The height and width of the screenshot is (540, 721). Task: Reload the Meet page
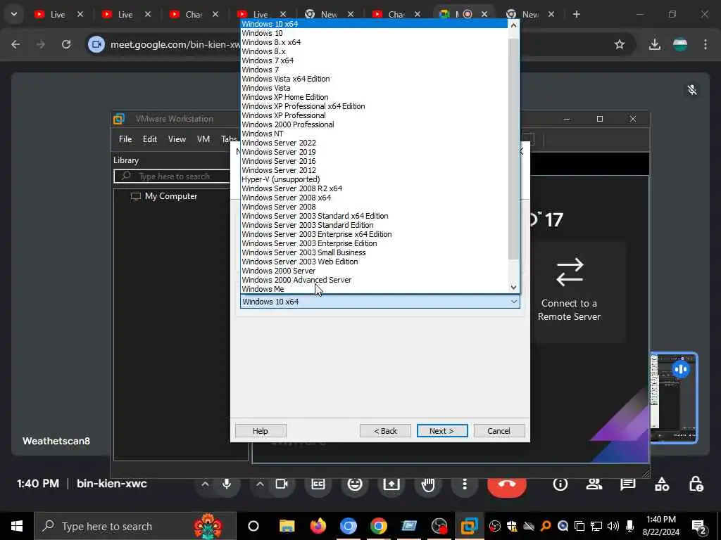pyautogui.click(x=66, y=44)
